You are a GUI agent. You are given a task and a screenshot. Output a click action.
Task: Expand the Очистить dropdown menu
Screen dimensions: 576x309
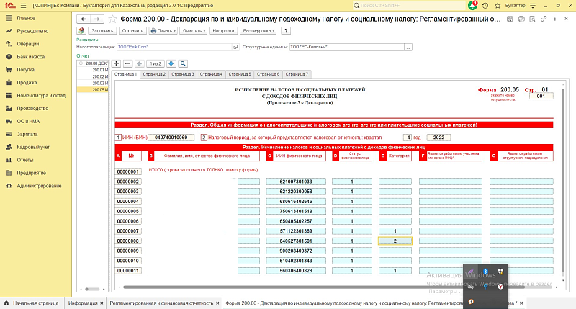tap(194, 31)
